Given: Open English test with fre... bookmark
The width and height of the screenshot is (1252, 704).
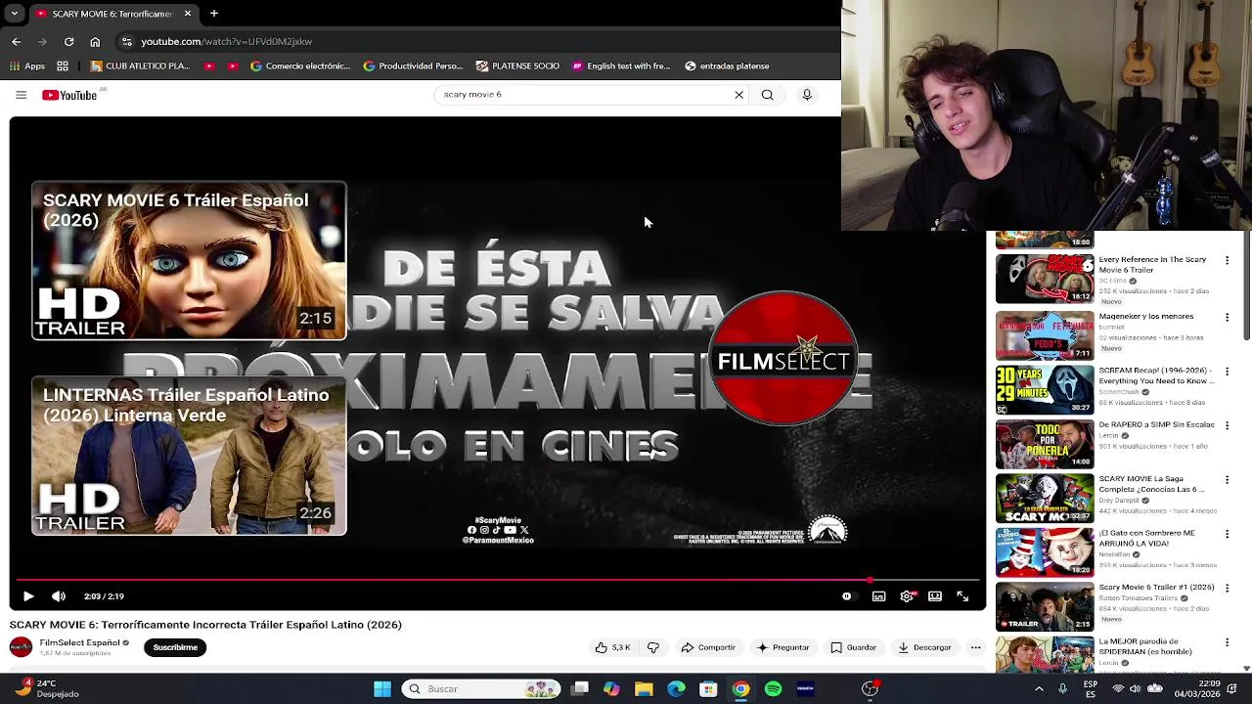Looking at the screenshot, I should click(x=621, y=66).
